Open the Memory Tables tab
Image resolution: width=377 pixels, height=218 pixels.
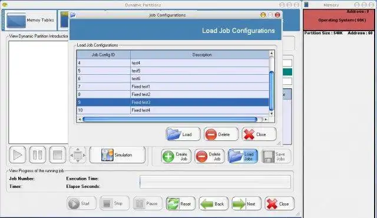31,20
